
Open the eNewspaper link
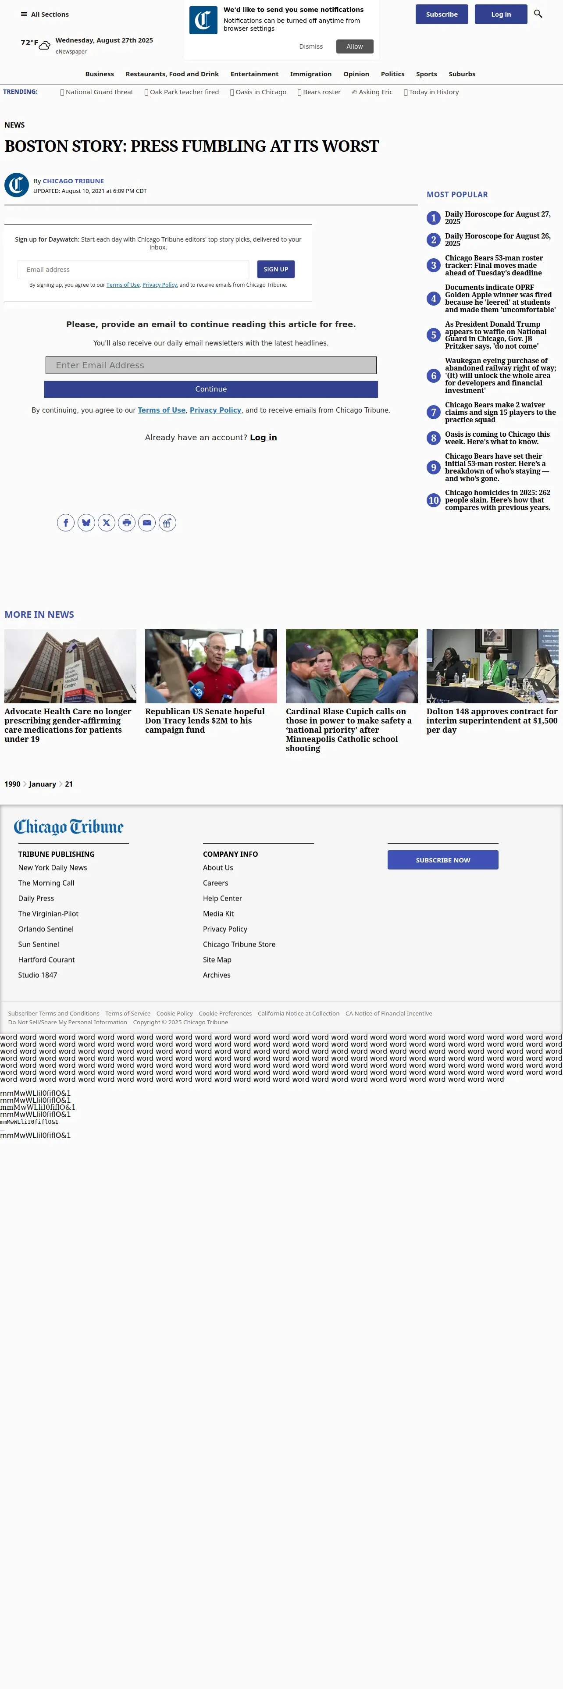coord(71,52)
